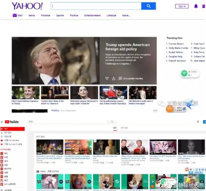Select the highlighted red home item in YouTube sidebar
The image size is (206, 191).
tap(13, 129)
